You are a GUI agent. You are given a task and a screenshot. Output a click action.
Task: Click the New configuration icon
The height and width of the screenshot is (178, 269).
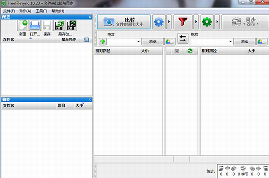pos(23,25)
